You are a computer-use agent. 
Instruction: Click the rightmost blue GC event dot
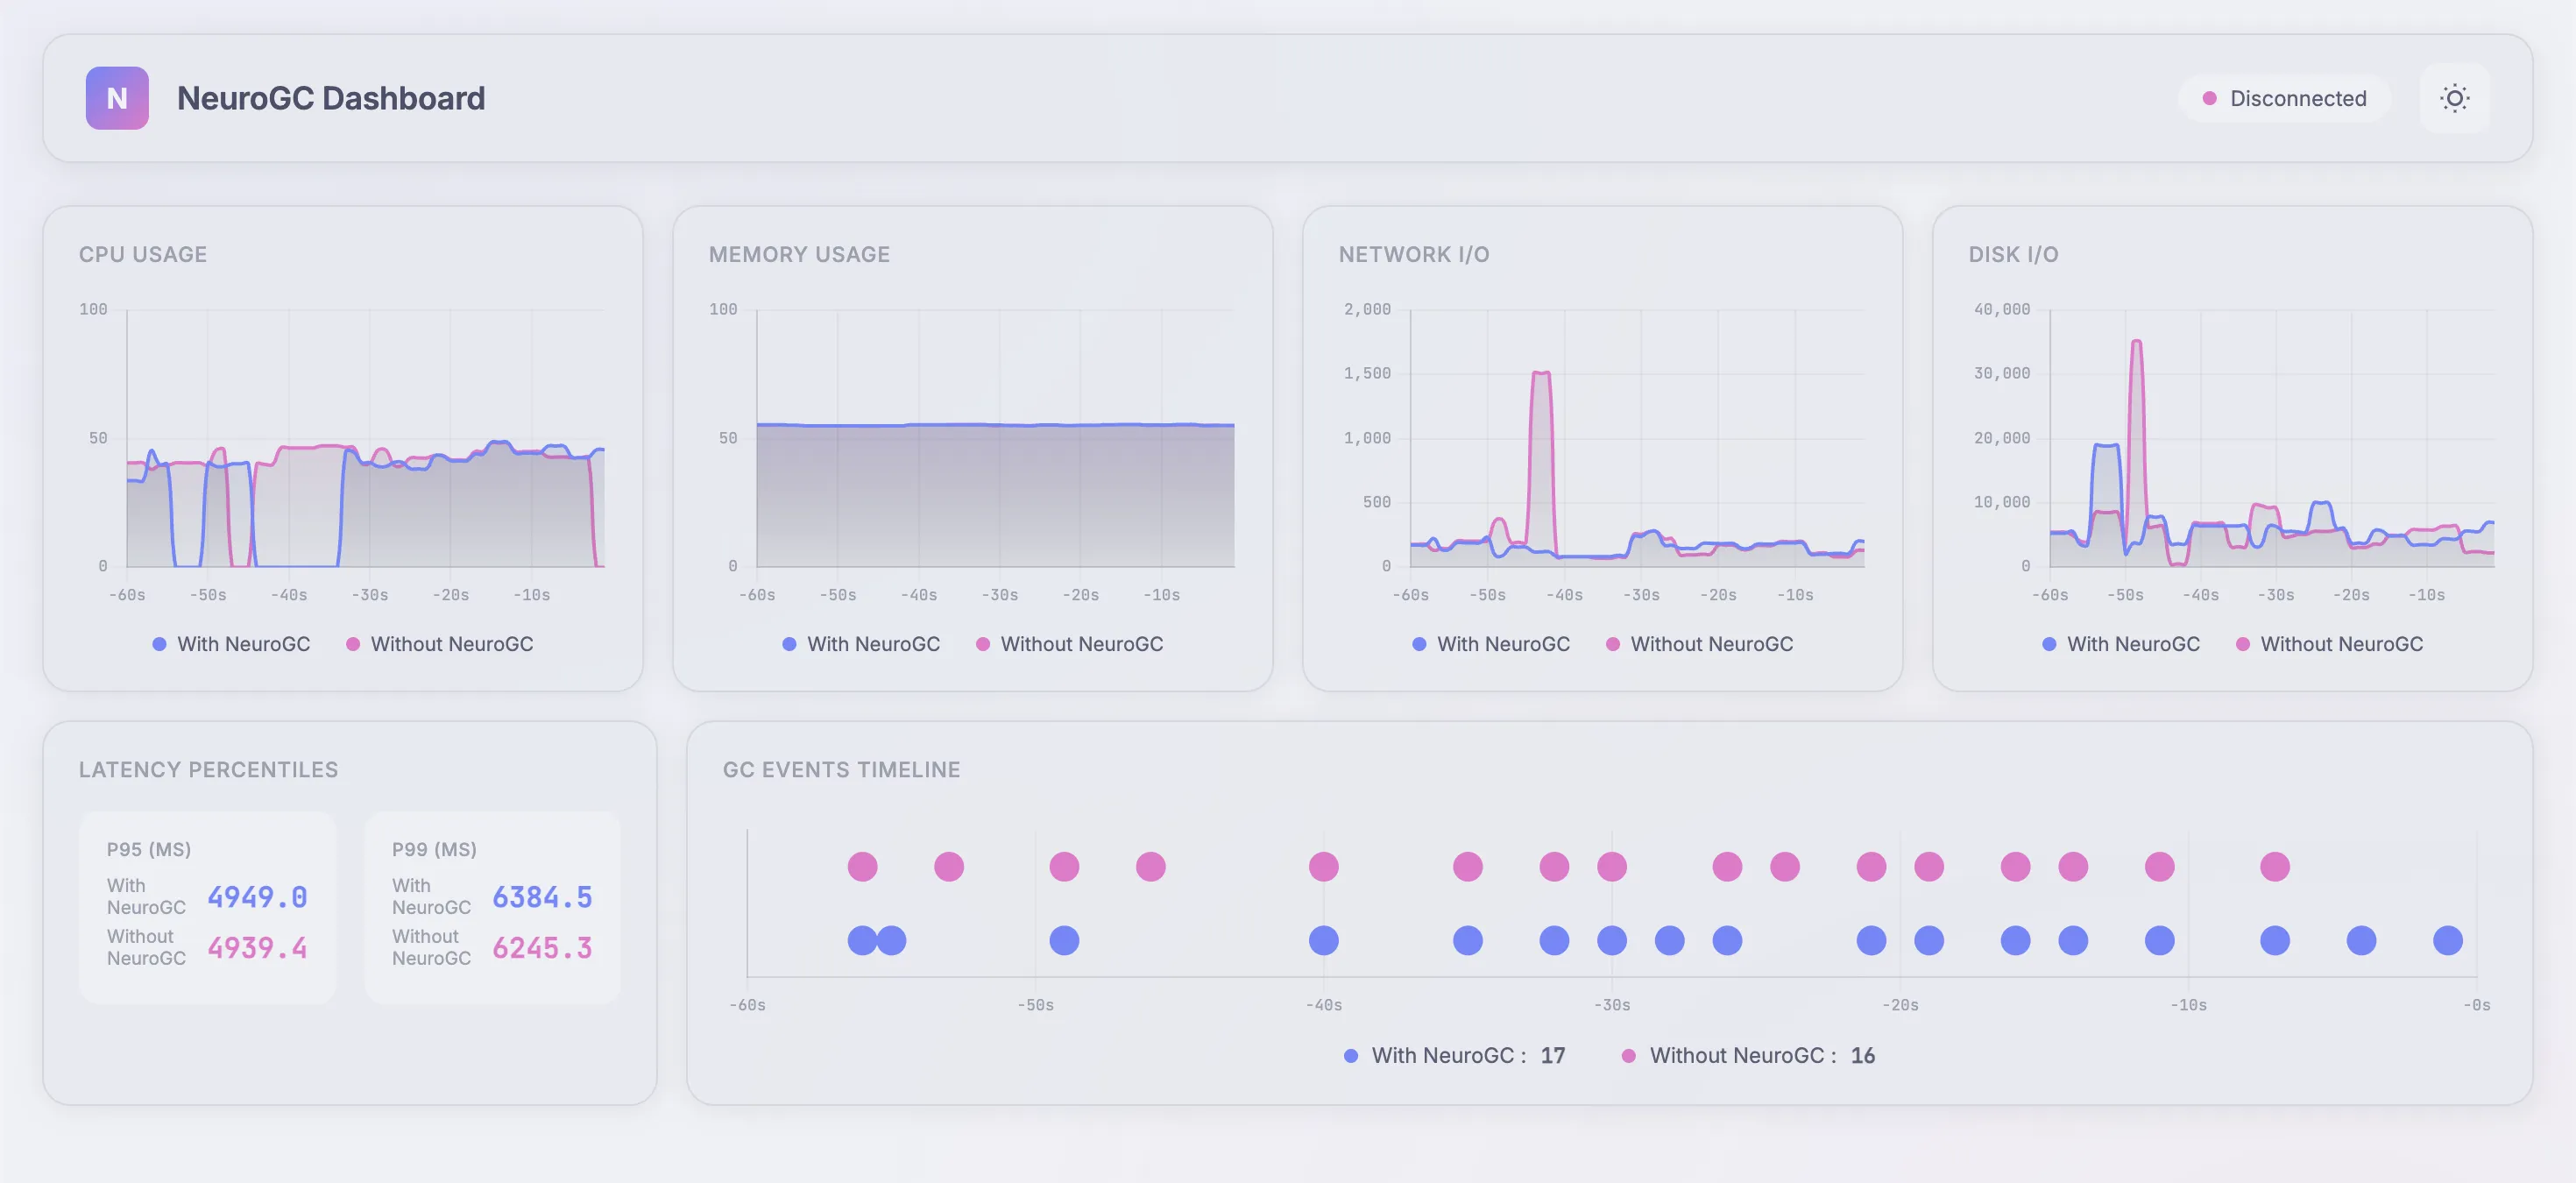2447,940
